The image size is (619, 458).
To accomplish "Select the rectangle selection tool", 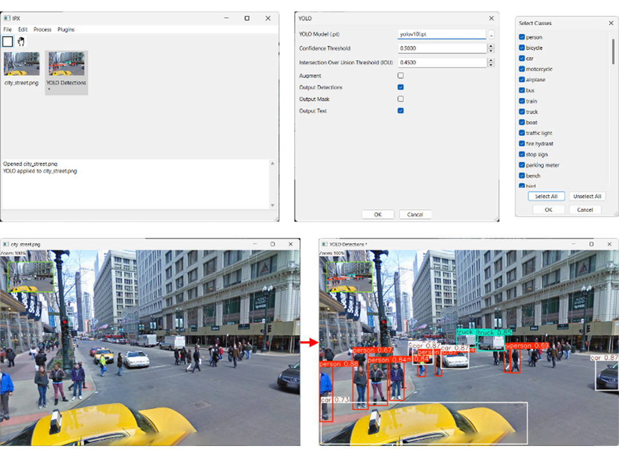I will [7, 41].
